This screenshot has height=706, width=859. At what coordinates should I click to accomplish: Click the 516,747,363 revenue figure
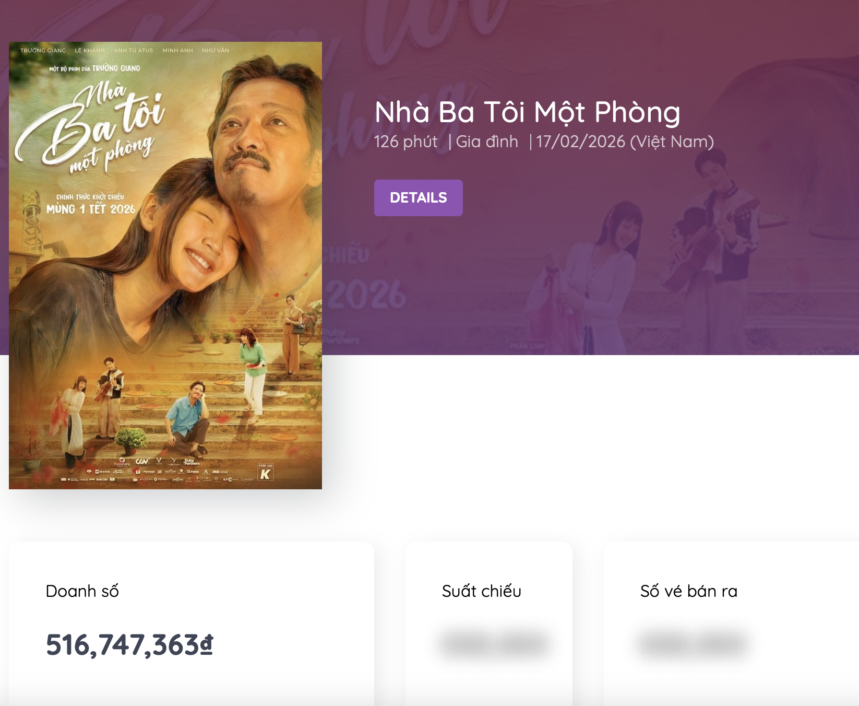pos(123,645)
